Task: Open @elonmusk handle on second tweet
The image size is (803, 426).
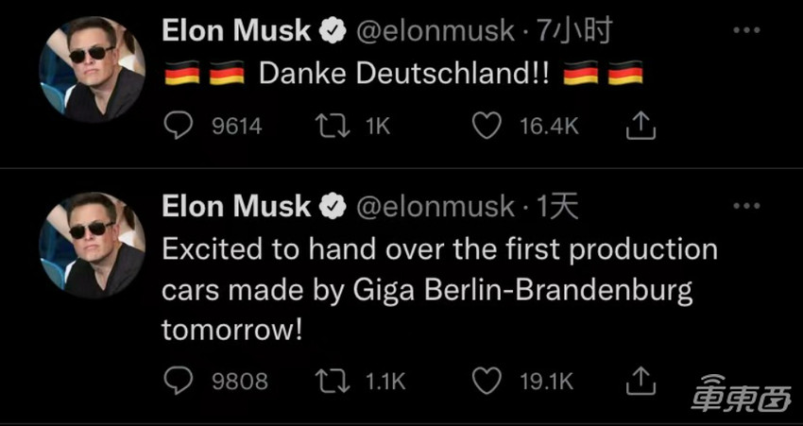Action: (435, 206)
